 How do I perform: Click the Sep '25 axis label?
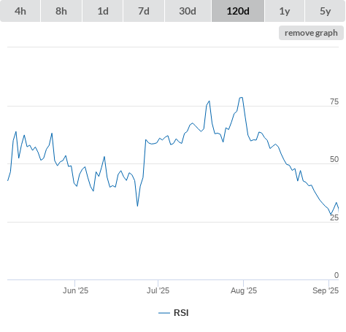326,290
